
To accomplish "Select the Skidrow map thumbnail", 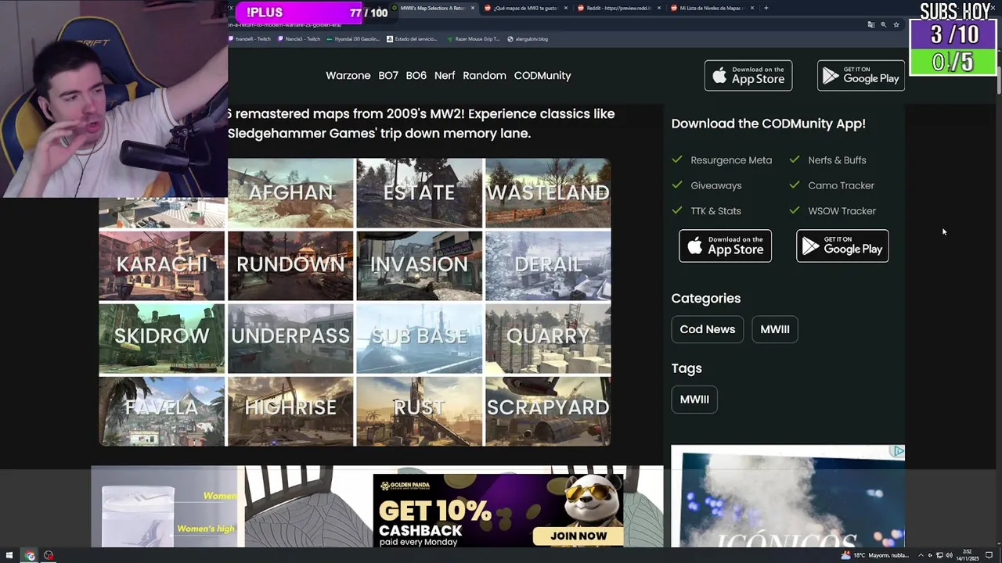I will point(161,337).
